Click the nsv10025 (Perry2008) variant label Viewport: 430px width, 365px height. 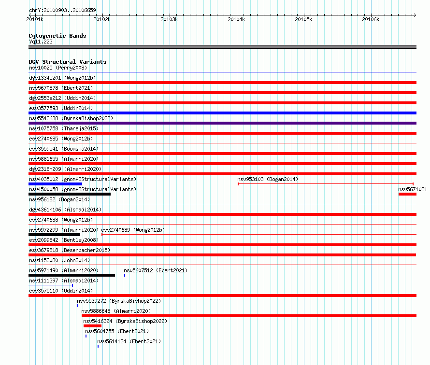[58, 68]
